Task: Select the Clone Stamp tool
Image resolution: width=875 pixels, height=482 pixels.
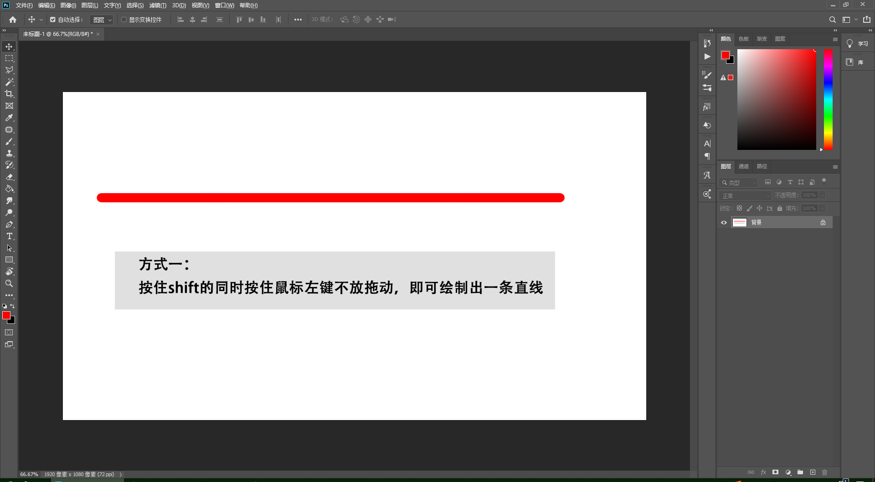Action: click(x=9, y=153)
